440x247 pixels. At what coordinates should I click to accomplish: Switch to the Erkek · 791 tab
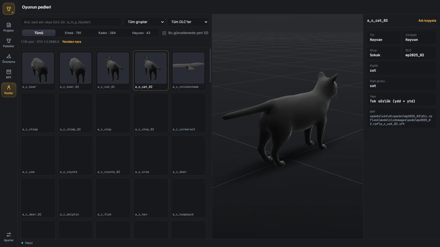[73, 33]
